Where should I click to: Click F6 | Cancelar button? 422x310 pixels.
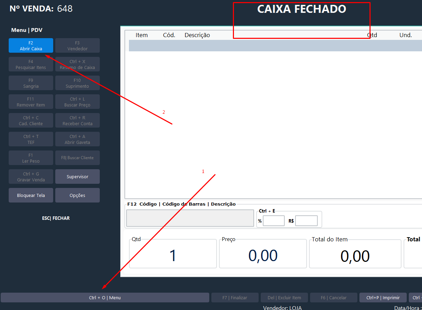pos(334,298)
